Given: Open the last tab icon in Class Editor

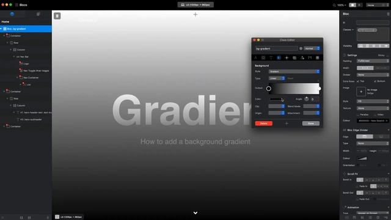Looking at the screenshot, I should 318,58.
